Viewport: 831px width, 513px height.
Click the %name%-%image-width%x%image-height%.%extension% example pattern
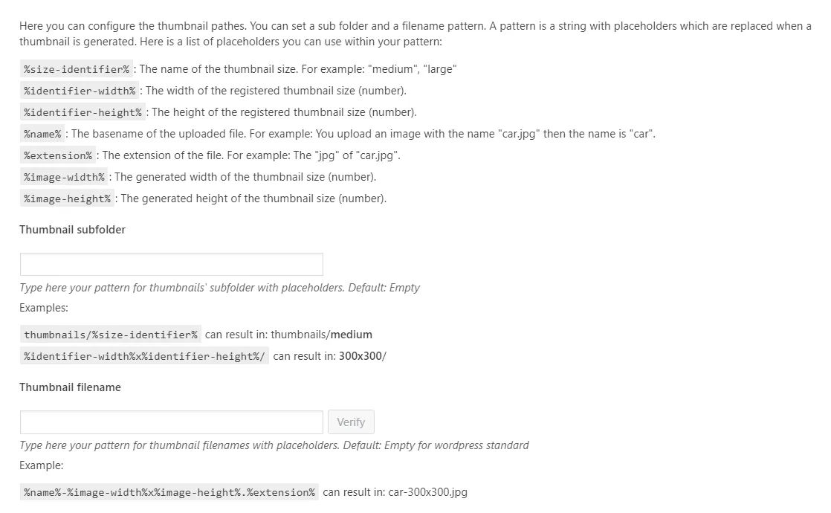(169, 491)
